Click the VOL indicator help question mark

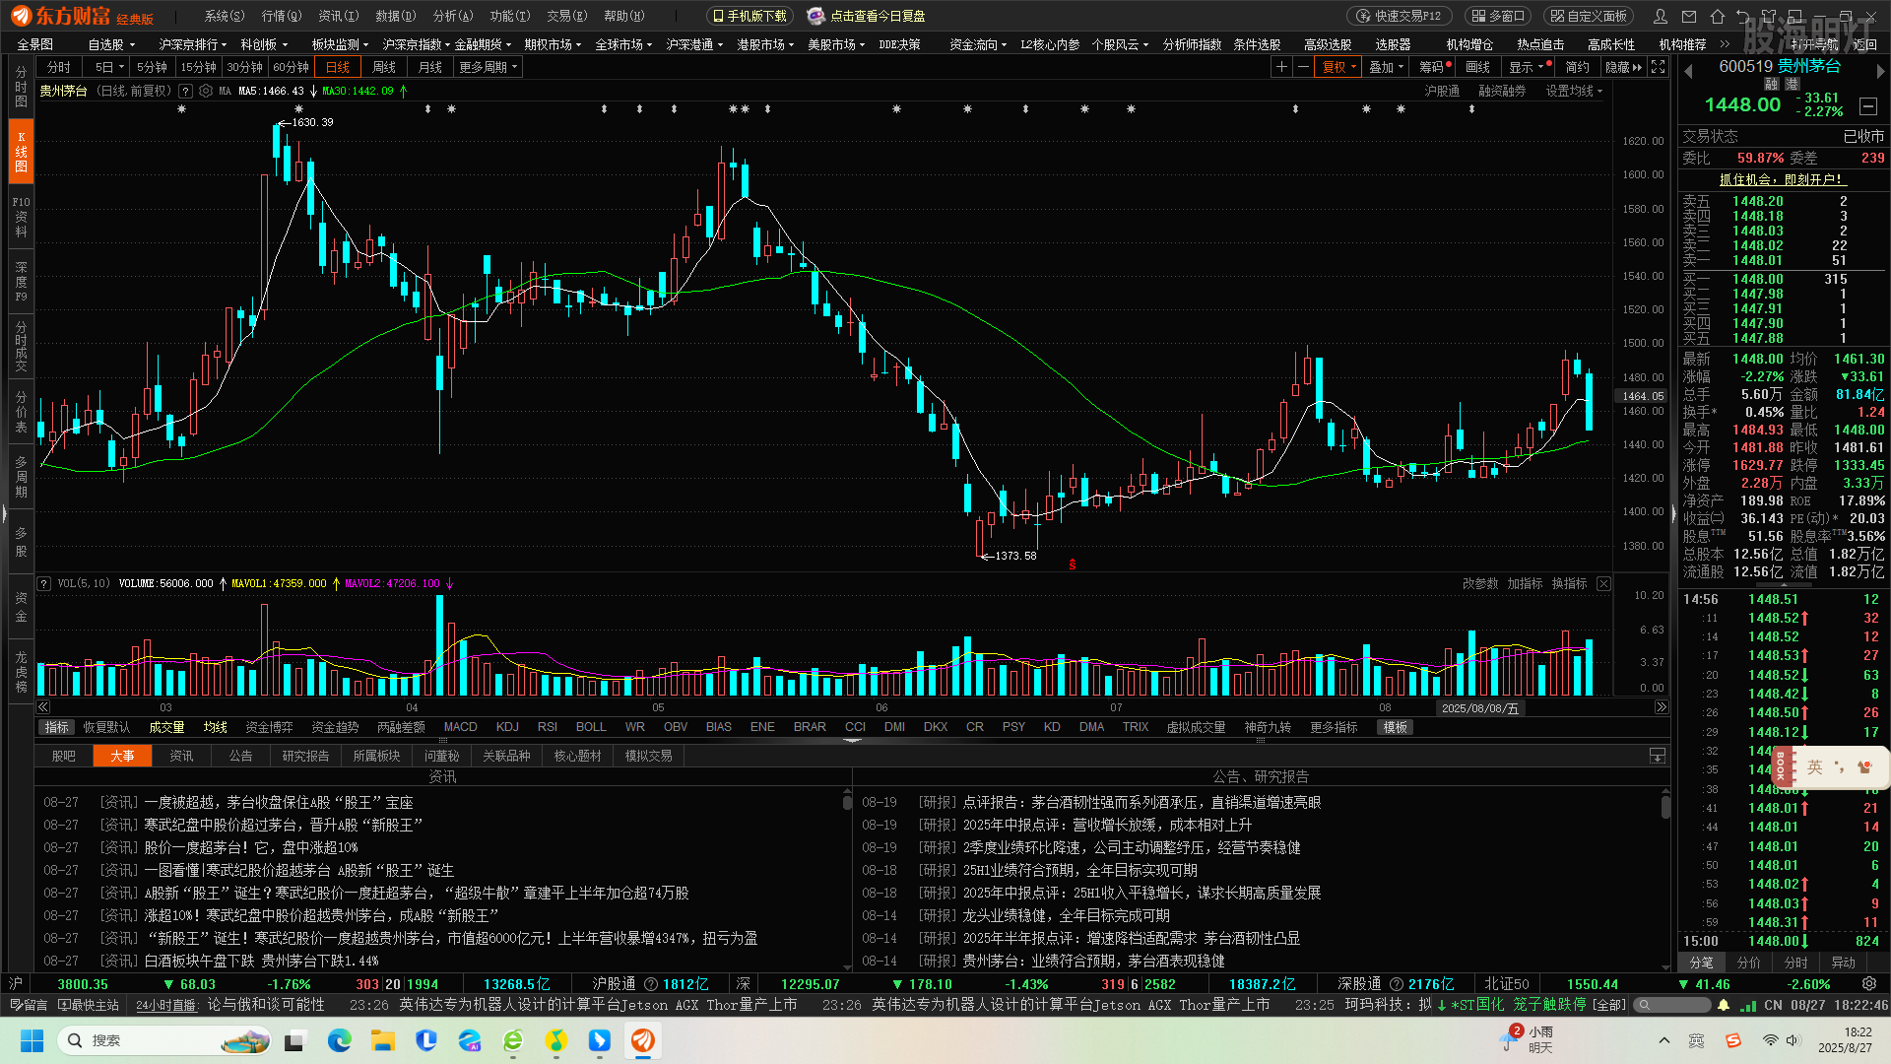pyautogui.click(x=44, y=583)
